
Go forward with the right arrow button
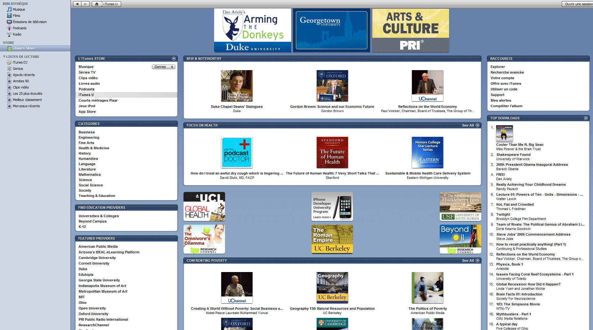coord(86,4)
